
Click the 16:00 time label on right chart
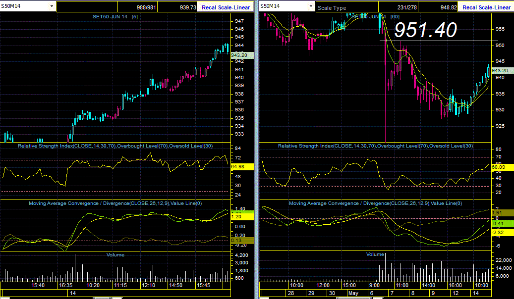click(x=456, y=285)
